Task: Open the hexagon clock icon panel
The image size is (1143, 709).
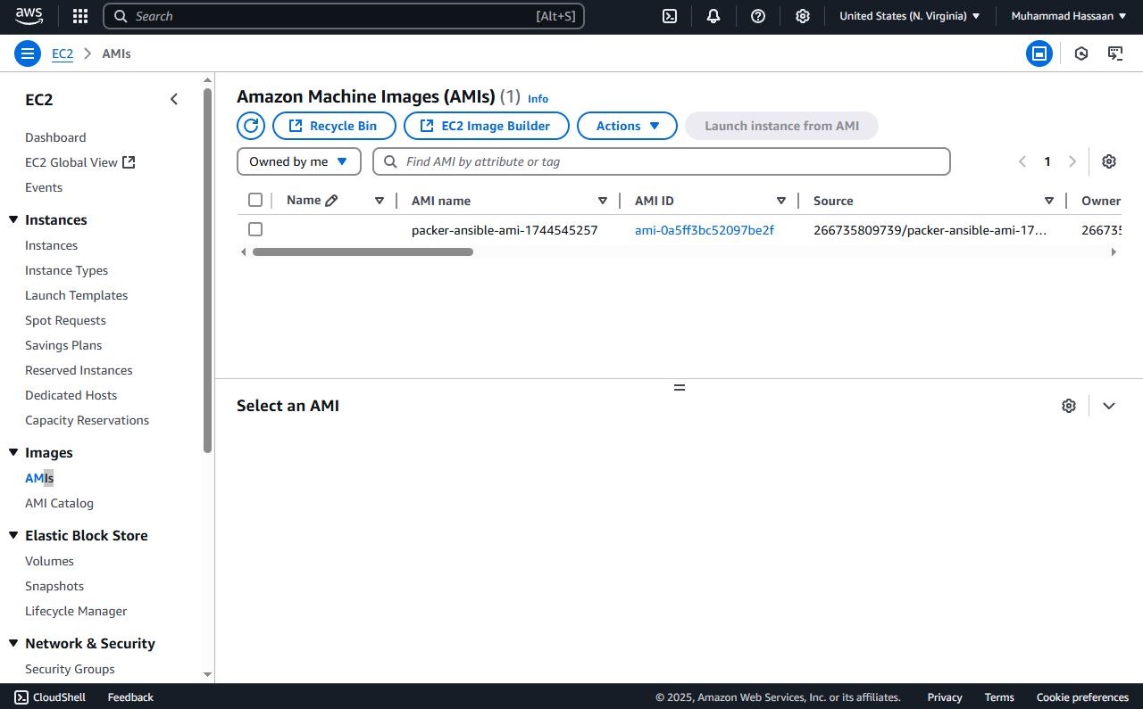Action: pos(1081,54)
